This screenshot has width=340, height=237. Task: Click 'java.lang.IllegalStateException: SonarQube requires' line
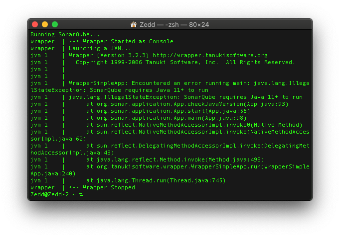185,97
